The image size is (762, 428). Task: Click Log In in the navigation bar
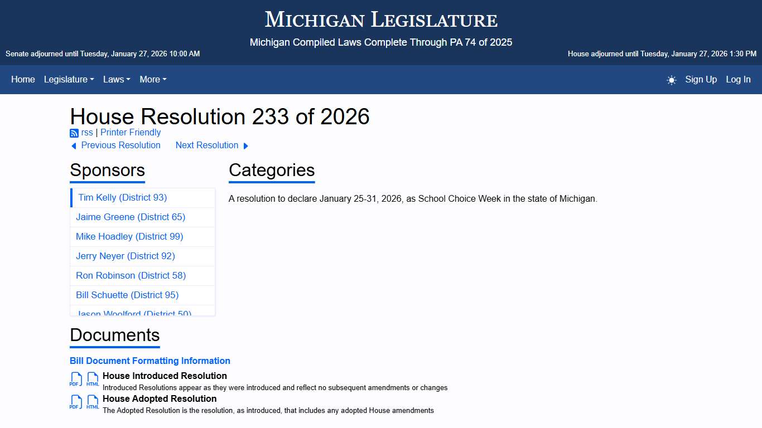pyautogui.click(x=738, y=80)
